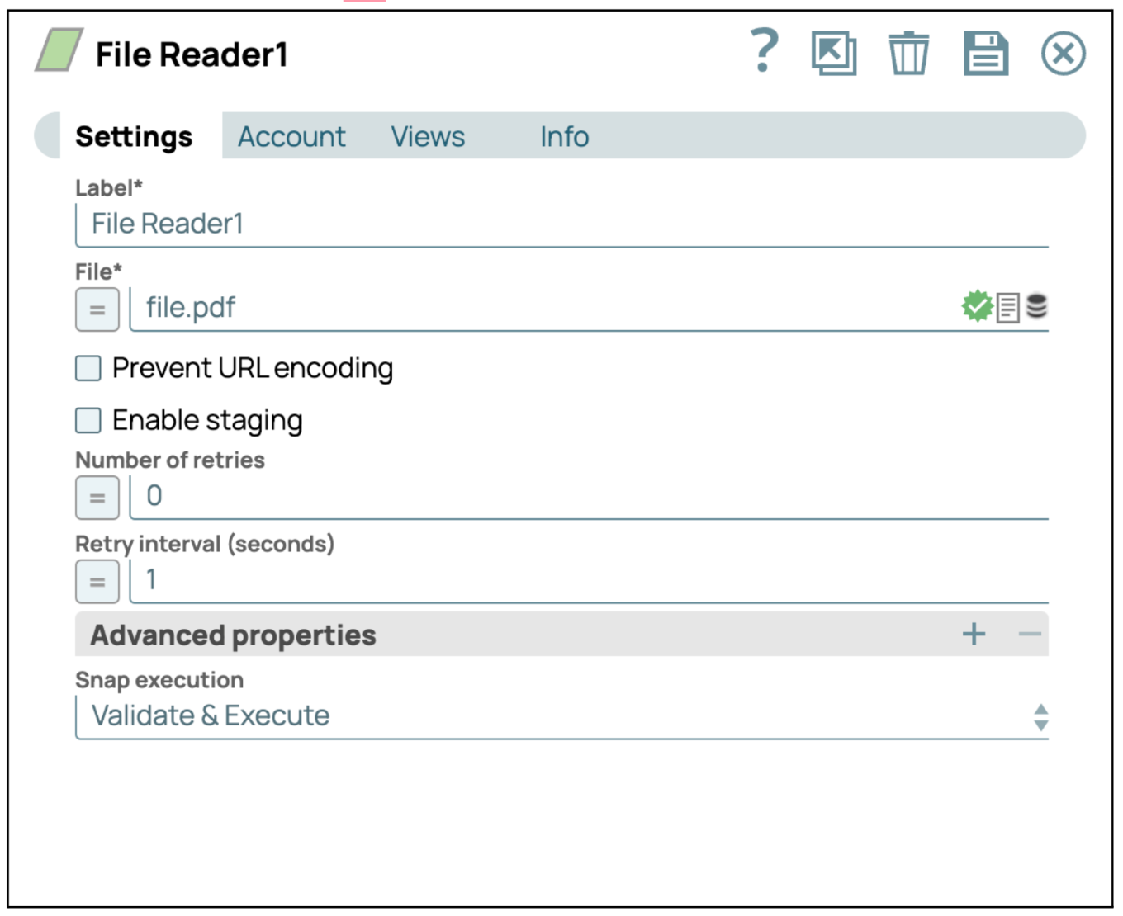Add an Advanced properties row with plus

pos(974,634)
